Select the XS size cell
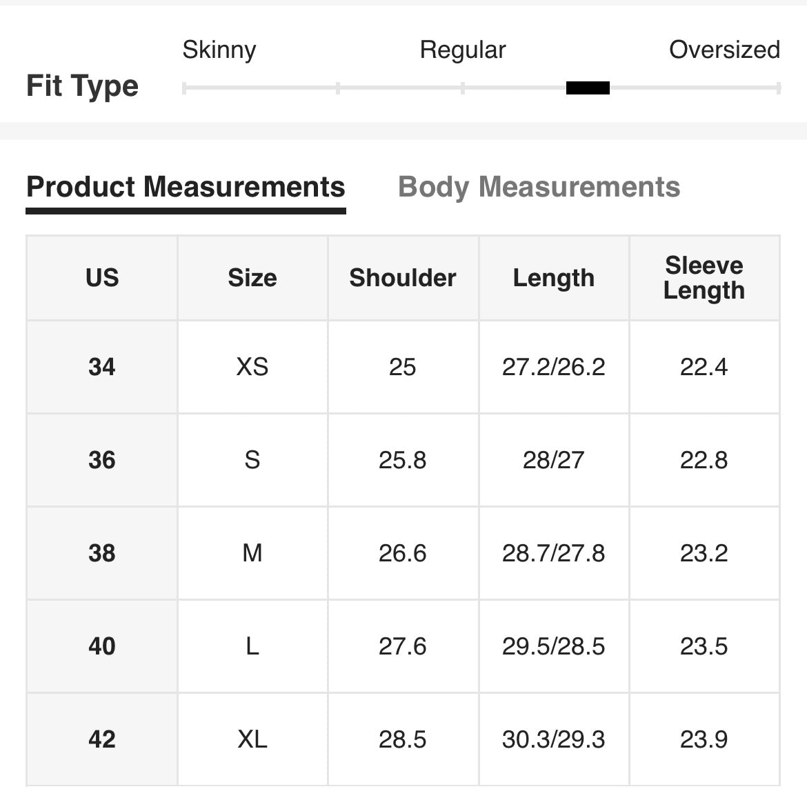Viewport: 807px width, 809px height. point(252,366)
